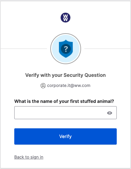Go back via Back to sign in link

click(29, 157)
